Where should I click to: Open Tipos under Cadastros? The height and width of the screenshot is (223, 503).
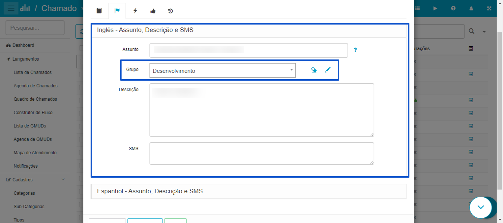pos(19,220)
